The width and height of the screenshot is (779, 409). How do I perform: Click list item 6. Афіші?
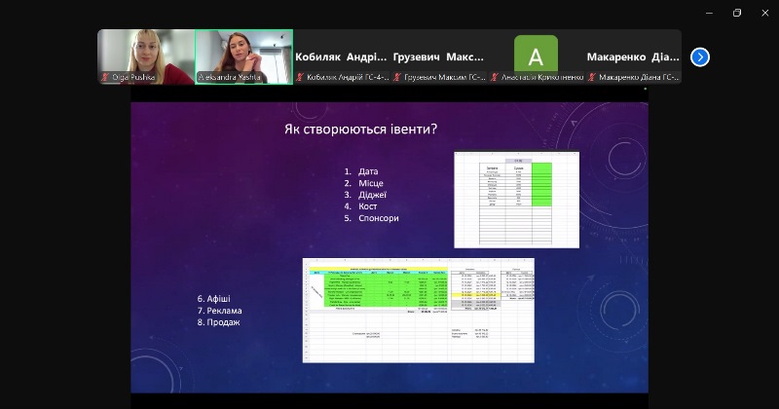(x=213, y=299)
